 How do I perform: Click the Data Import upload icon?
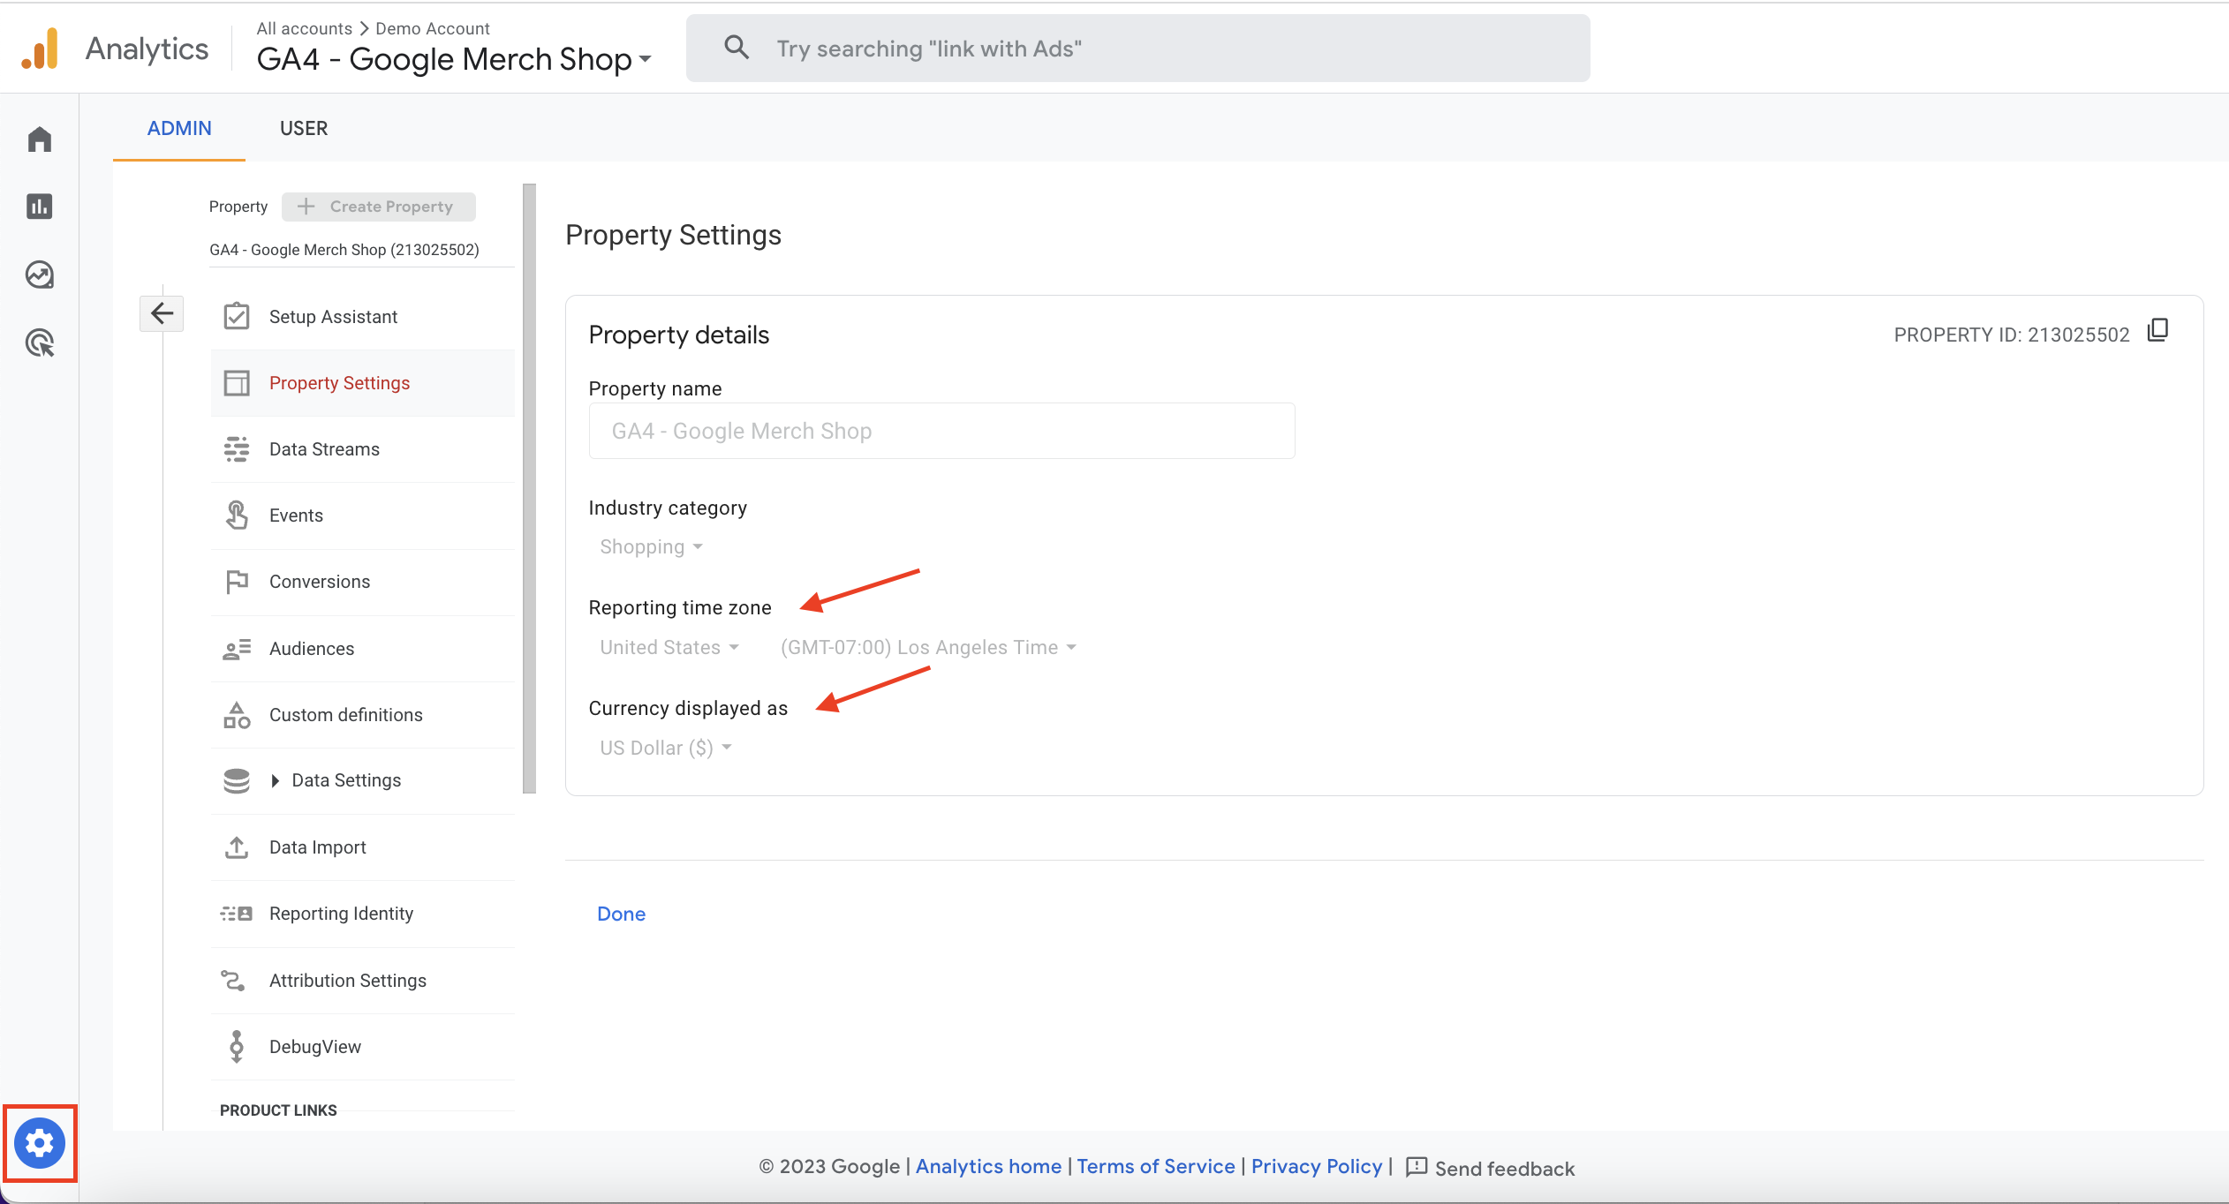(237, 847)
